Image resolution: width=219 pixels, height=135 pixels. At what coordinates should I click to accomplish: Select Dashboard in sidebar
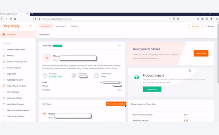[18, 34]
